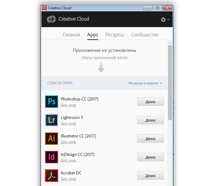Click the Приложения не установлены heading
The width and height of the screenshot is (214, 186).
coord(104,50)
